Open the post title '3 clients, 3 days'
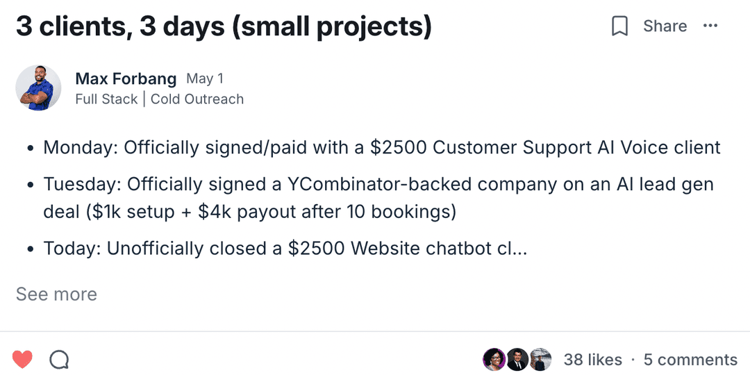This screenshot has height=375, width=750. 224,27
